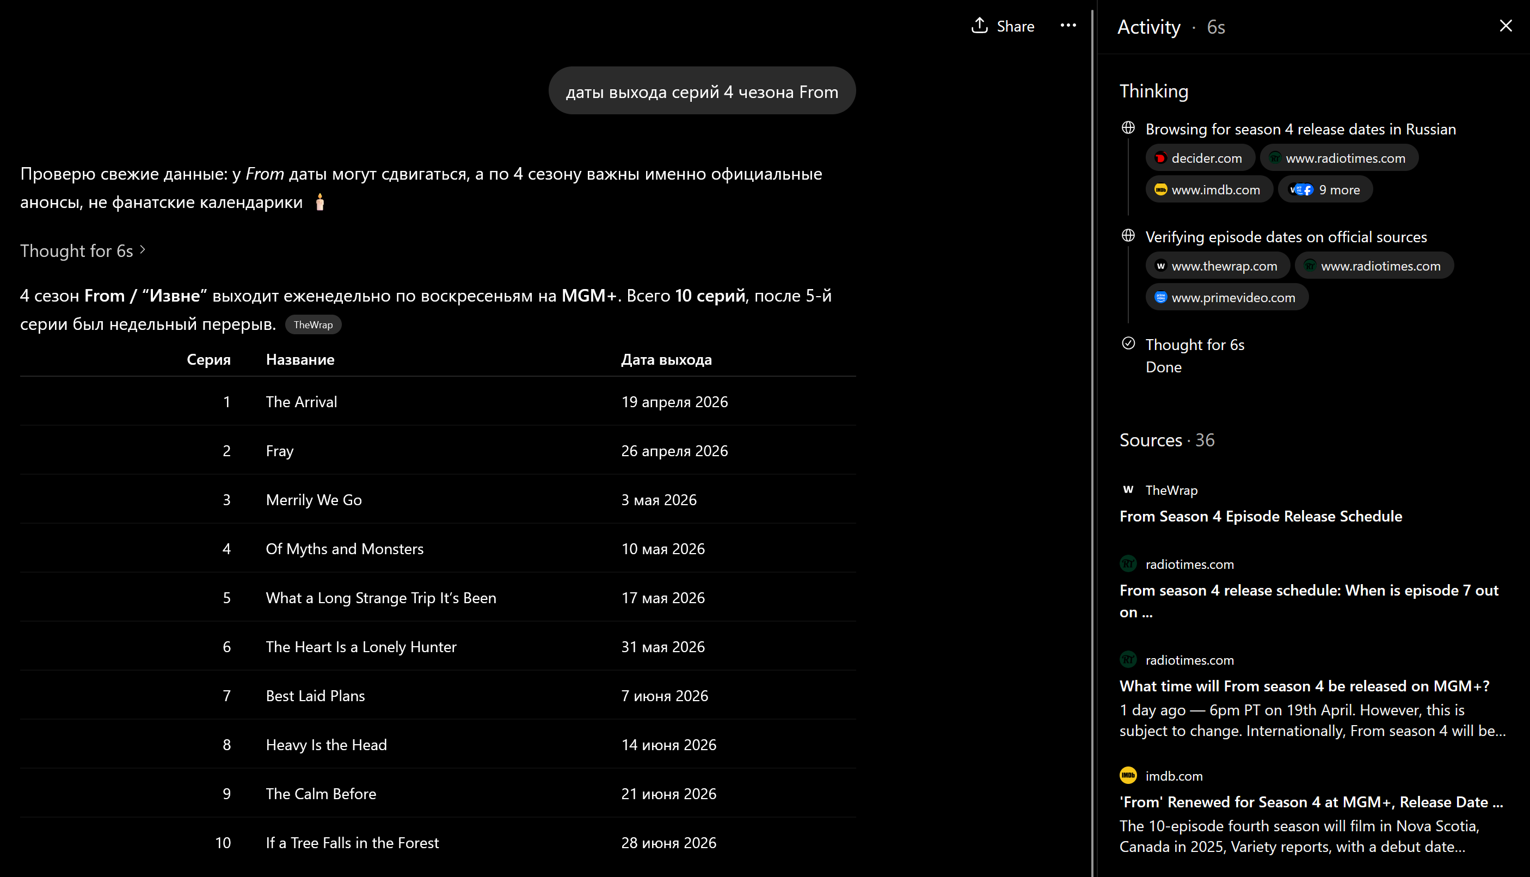Select 'Fray' episode title
Viewport: 1530px width, 877px height.
[279, 451]
